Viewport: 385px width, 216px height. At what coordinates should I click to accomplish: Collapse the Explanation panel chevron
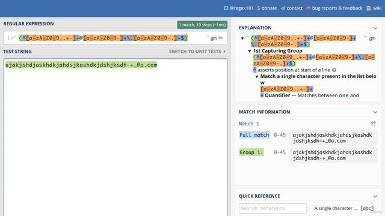(375, 28)
